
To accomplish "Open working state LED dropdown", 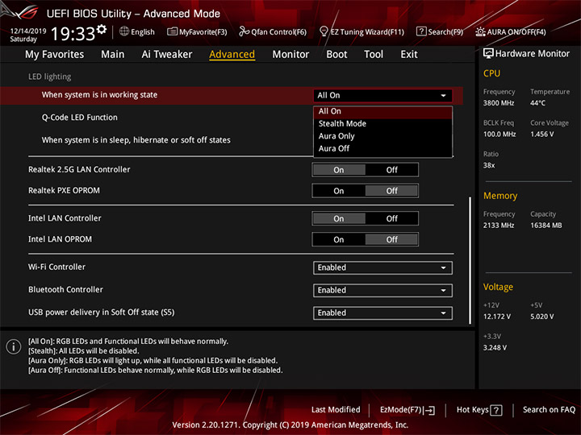I will tap(382, 95).
